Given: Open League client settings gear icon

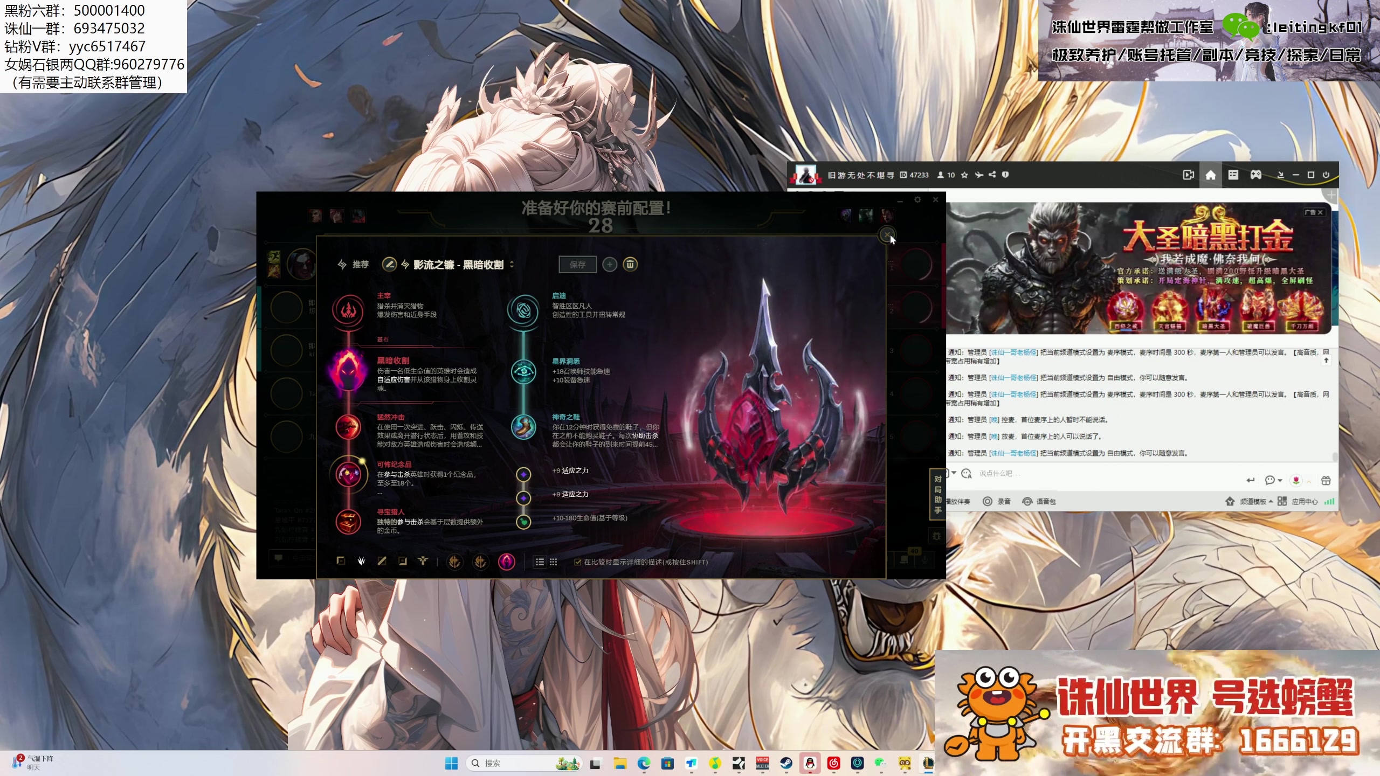Looking at the screenshot, I should [x=917, y=199].
